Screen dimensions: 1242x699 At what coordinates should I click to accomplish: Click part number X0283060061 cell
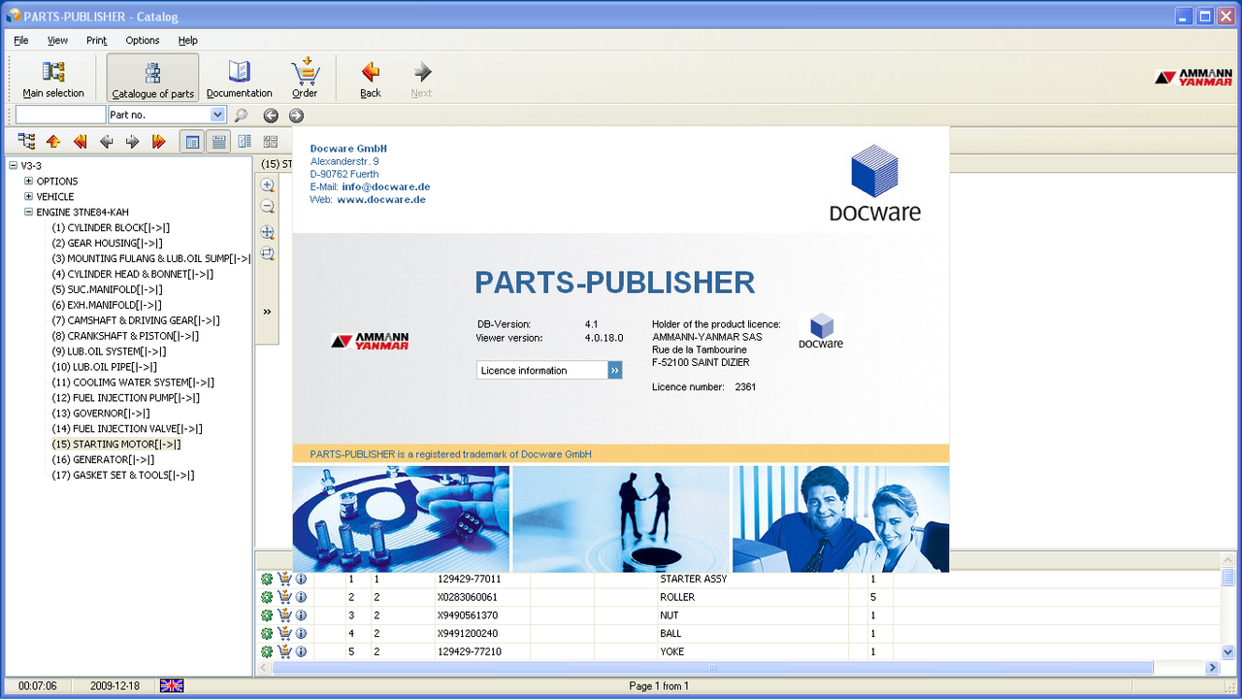pos(482,597)
